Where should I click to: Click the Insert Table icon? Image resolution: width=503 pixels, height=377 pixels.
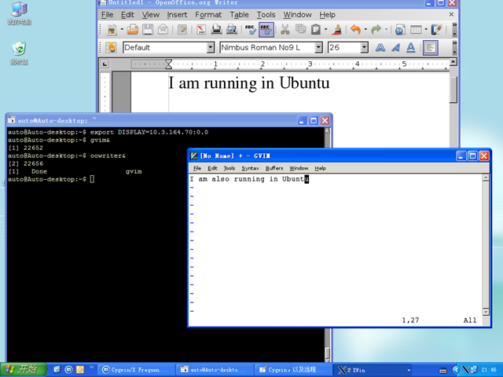(x=416, y=30)
